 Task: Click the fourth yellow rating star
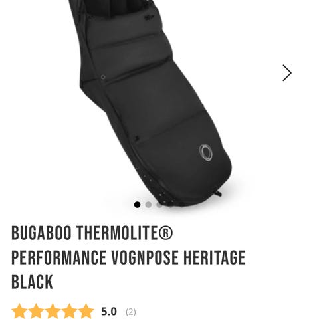(69, 311)
